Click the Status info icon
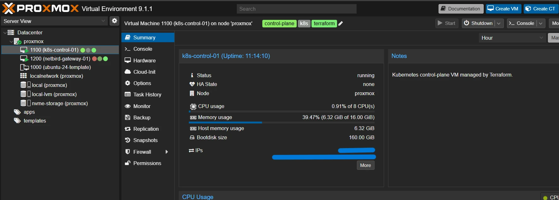559x200 pixels. tap(192, 75)
